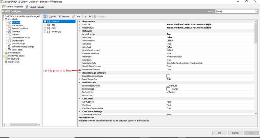Collapse the RootTable tree node
This screenshot has width=260, height=138.
3,19
